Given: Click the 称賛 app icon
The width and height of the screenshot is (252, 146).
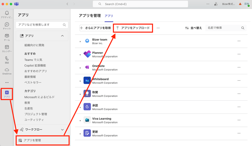Looking at the screenshot, I should pos(87,93).
